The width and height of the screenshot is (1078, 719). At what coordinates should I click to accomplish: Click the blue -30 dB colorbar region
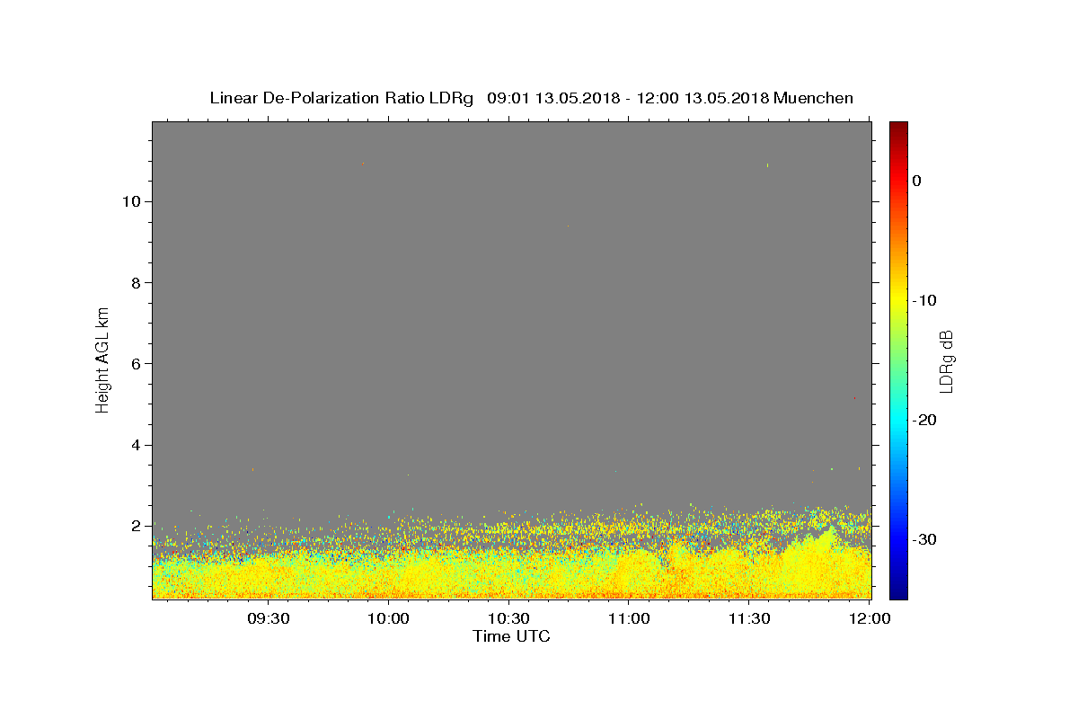pos(898,539)
